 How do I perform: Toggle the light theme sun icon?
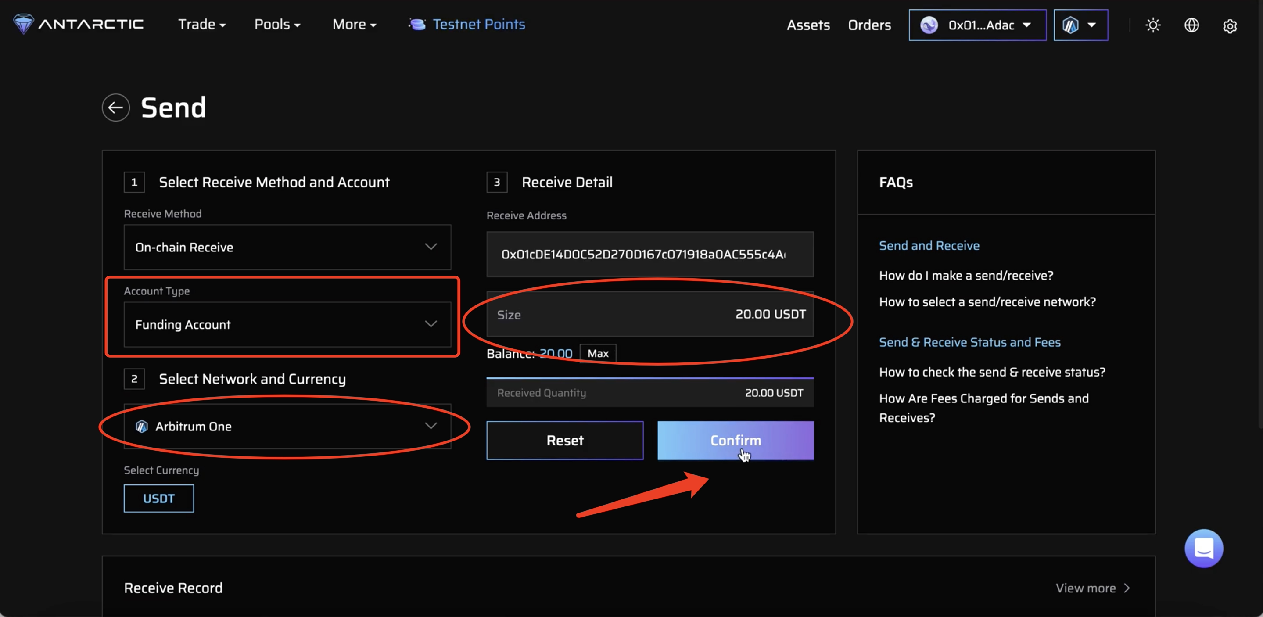pos(1153,25)
